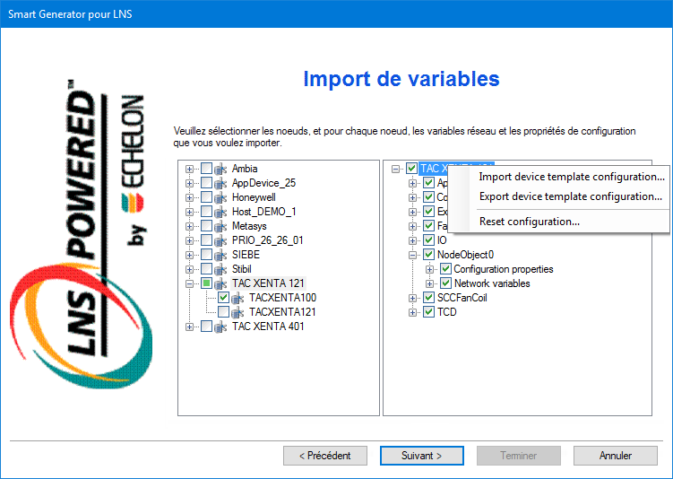Select the TAC XENTA 401 label
The height and width of the screenshot is (479, 673).
tap(268, 327)
